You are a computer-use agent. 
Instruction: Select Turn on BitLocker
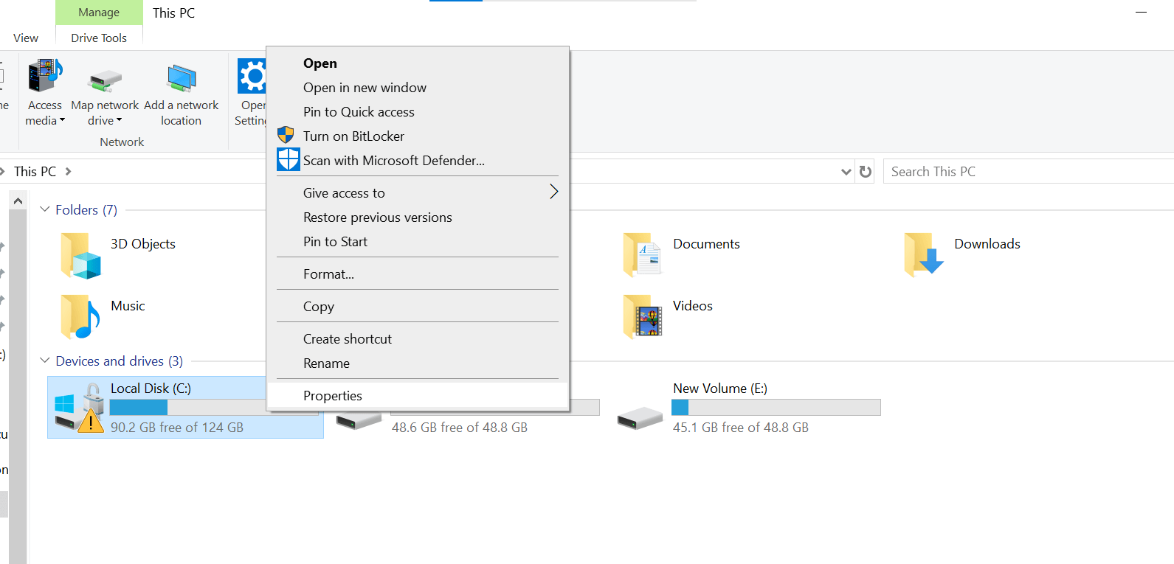(x=418, y=136)
